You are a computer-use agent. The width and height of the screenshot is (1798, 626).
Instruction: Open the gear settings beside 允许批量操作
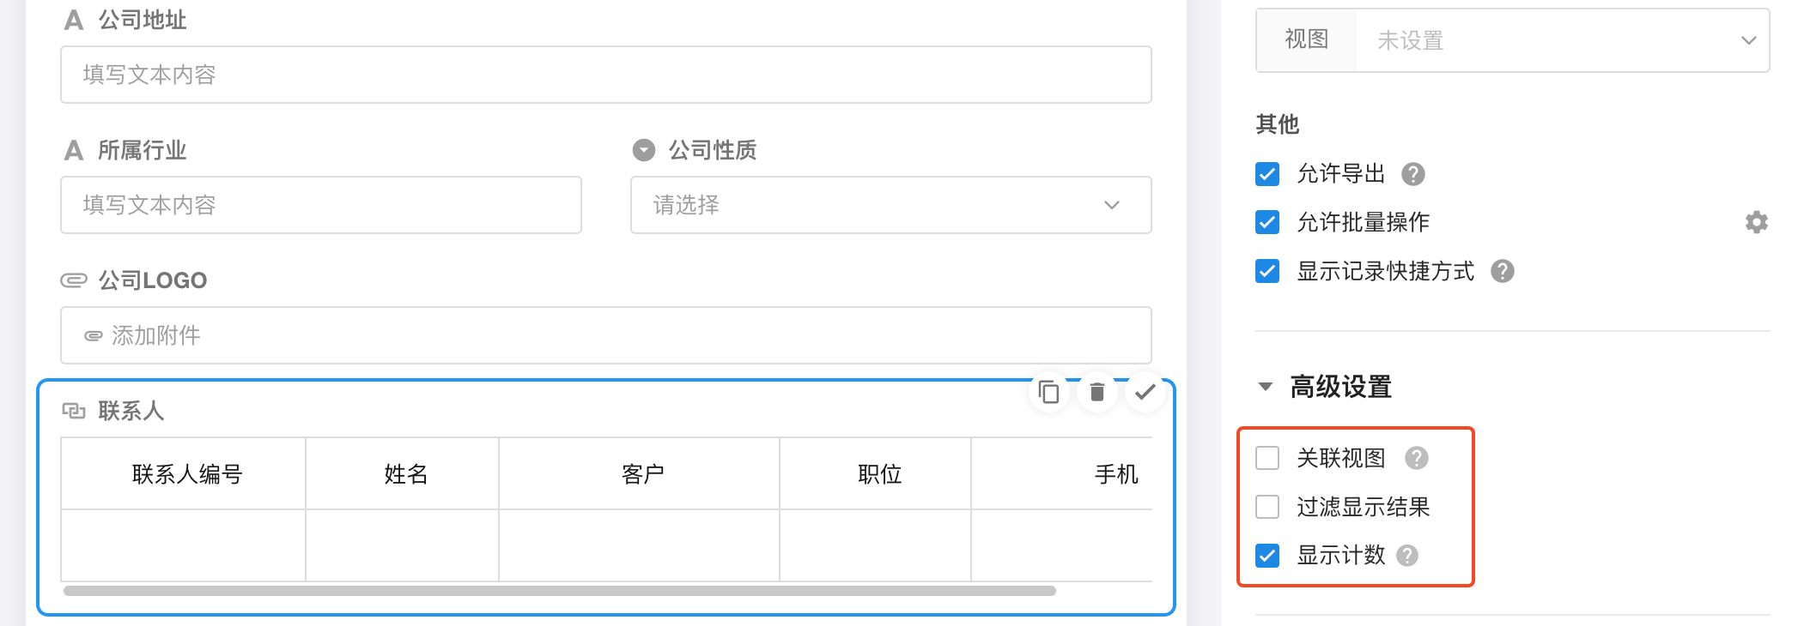click(x=1756, y=222)
